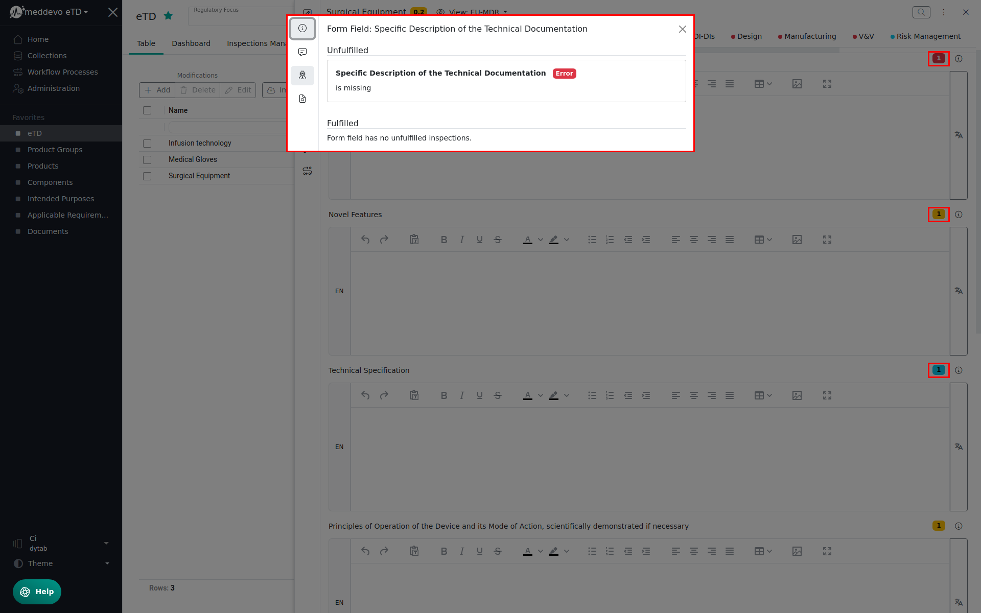Click the document search icon in popup

tap(302, 99)
